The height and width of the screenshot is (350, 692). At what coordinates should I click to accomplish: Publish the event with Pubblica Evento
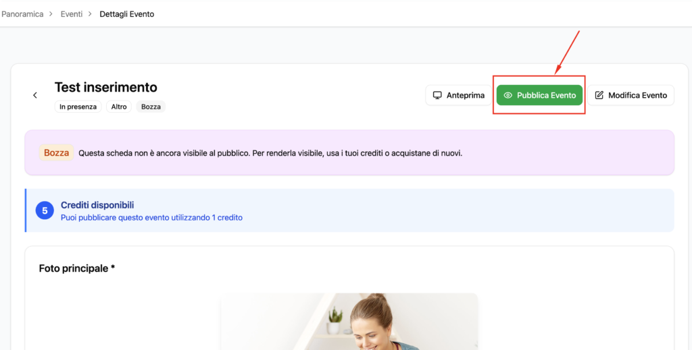539,95
